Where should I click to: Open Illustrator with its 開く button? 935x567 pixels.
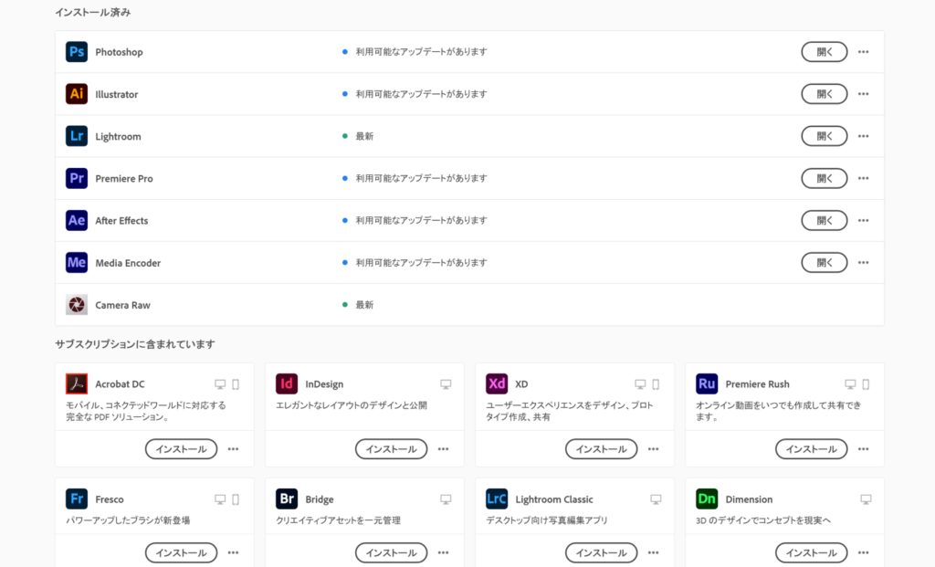pos(825,94)
